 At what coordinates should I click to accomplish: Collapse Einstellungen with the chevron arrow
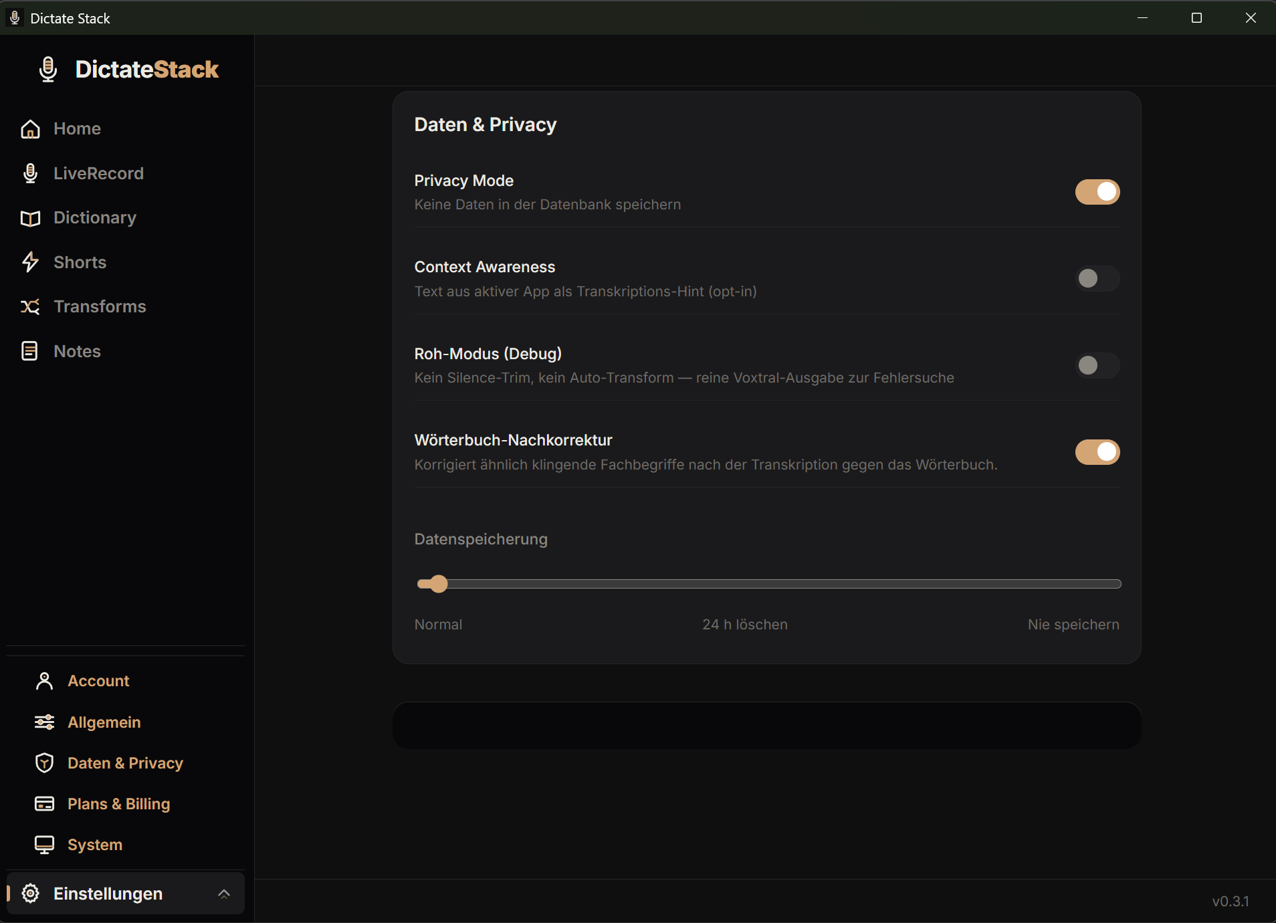(224, 894)
